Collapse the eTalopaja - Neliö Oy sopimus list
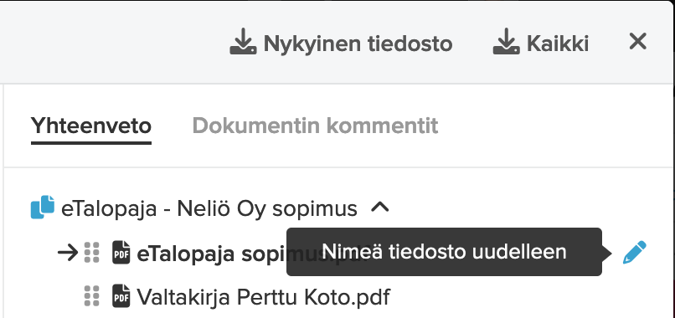This screenshot has height=318, width=675. 380,208
